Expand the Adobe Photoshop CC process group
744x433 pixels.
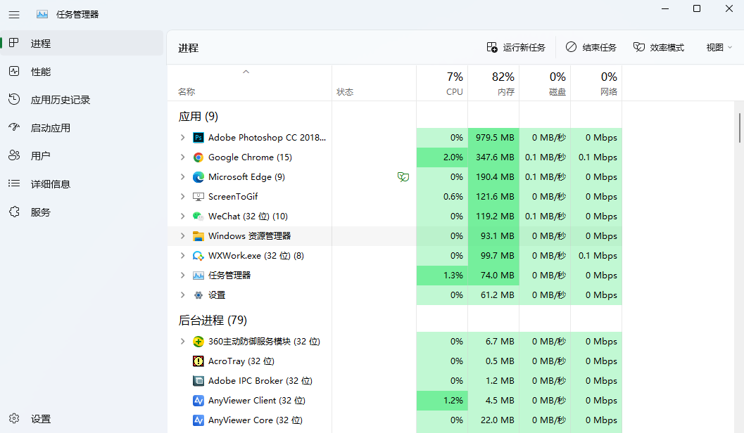tap(183, 137)
